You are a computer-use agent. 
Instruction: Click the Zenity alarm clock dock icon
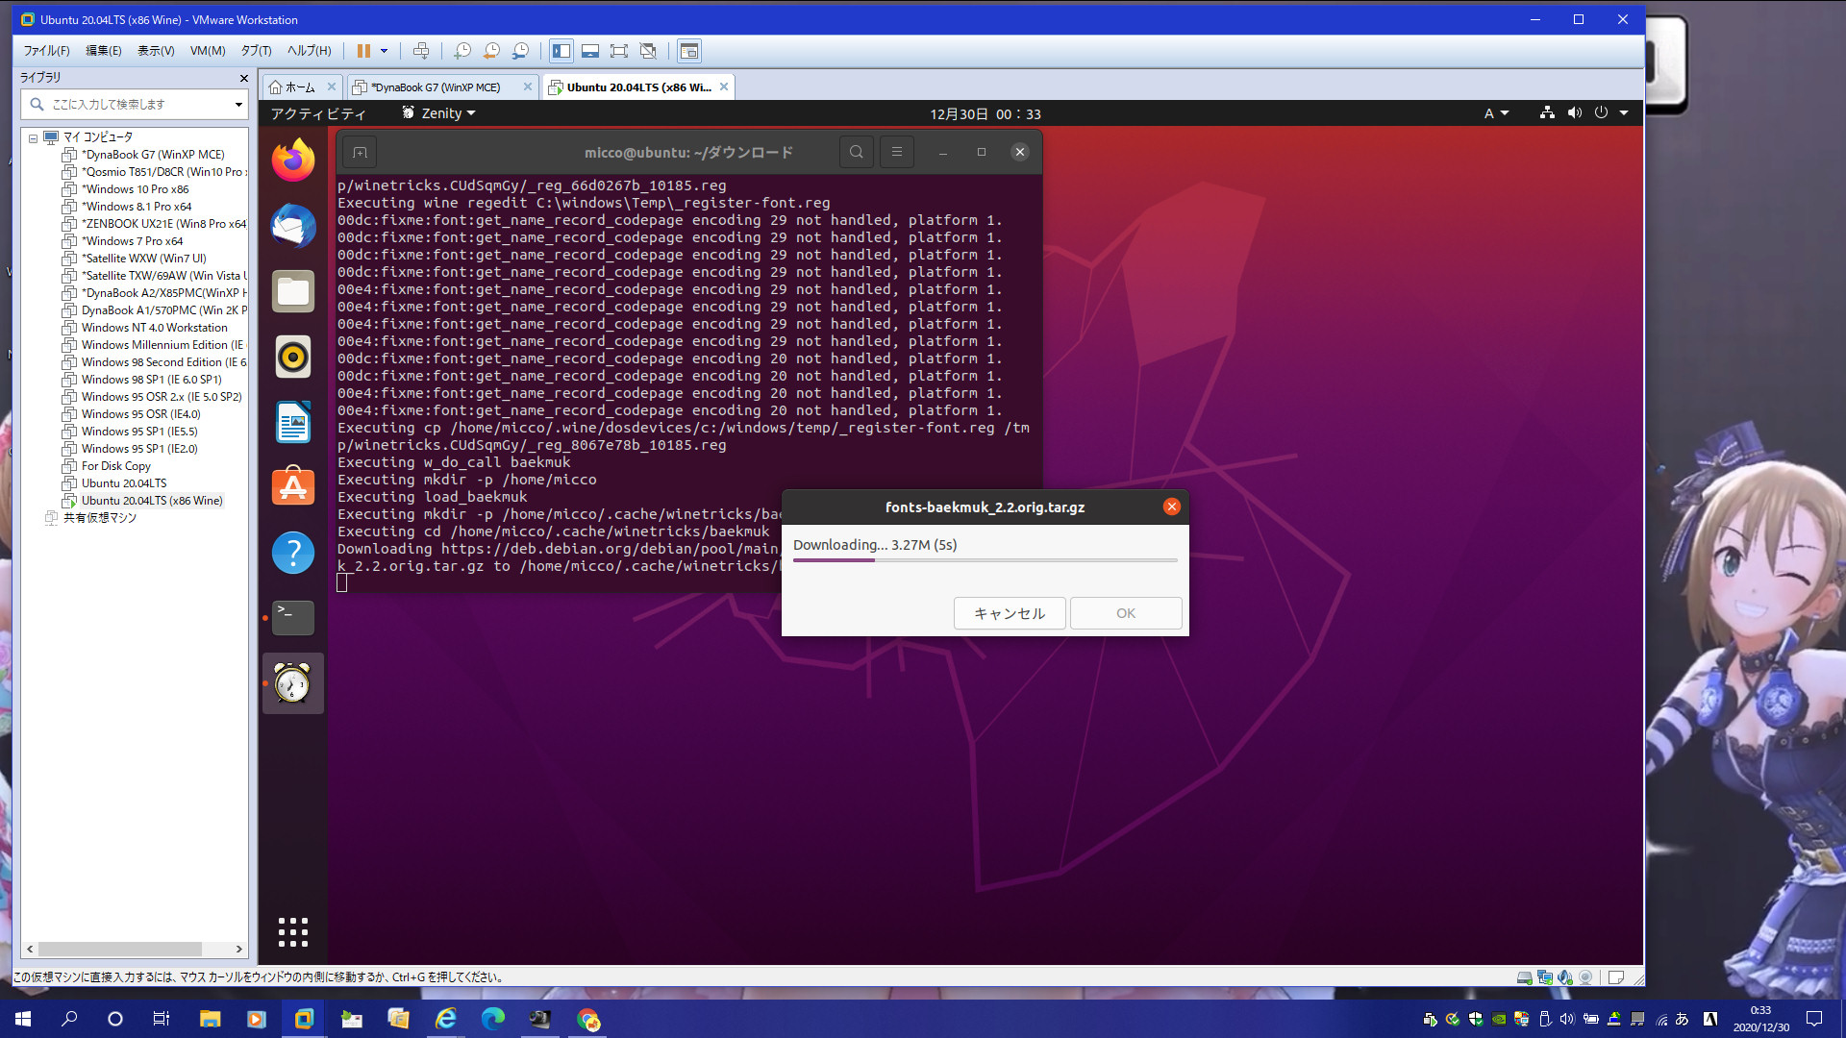pos(293,683)
